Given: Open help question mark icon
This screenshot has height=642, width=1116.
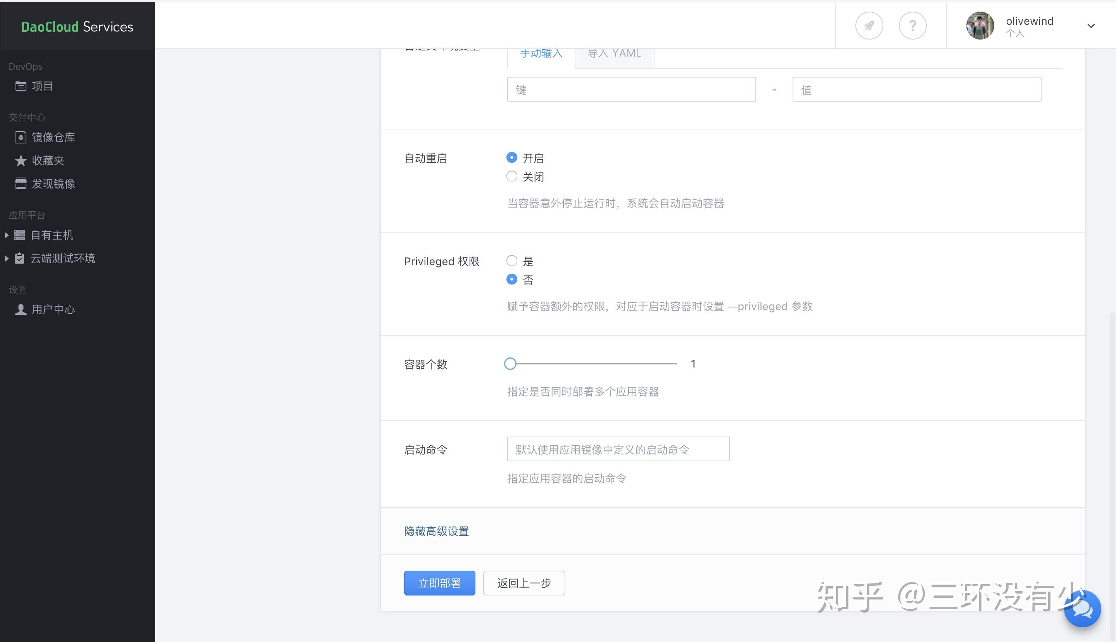Looking at the screenshot, I should [912, 26].
